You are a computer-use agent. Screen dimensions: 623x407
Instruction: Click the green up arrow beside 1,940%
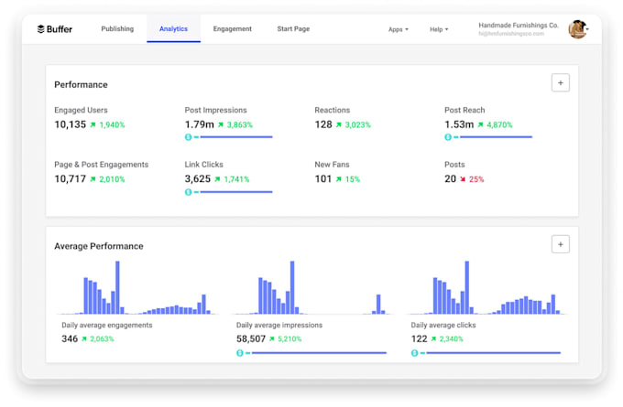tap(93, 124)
